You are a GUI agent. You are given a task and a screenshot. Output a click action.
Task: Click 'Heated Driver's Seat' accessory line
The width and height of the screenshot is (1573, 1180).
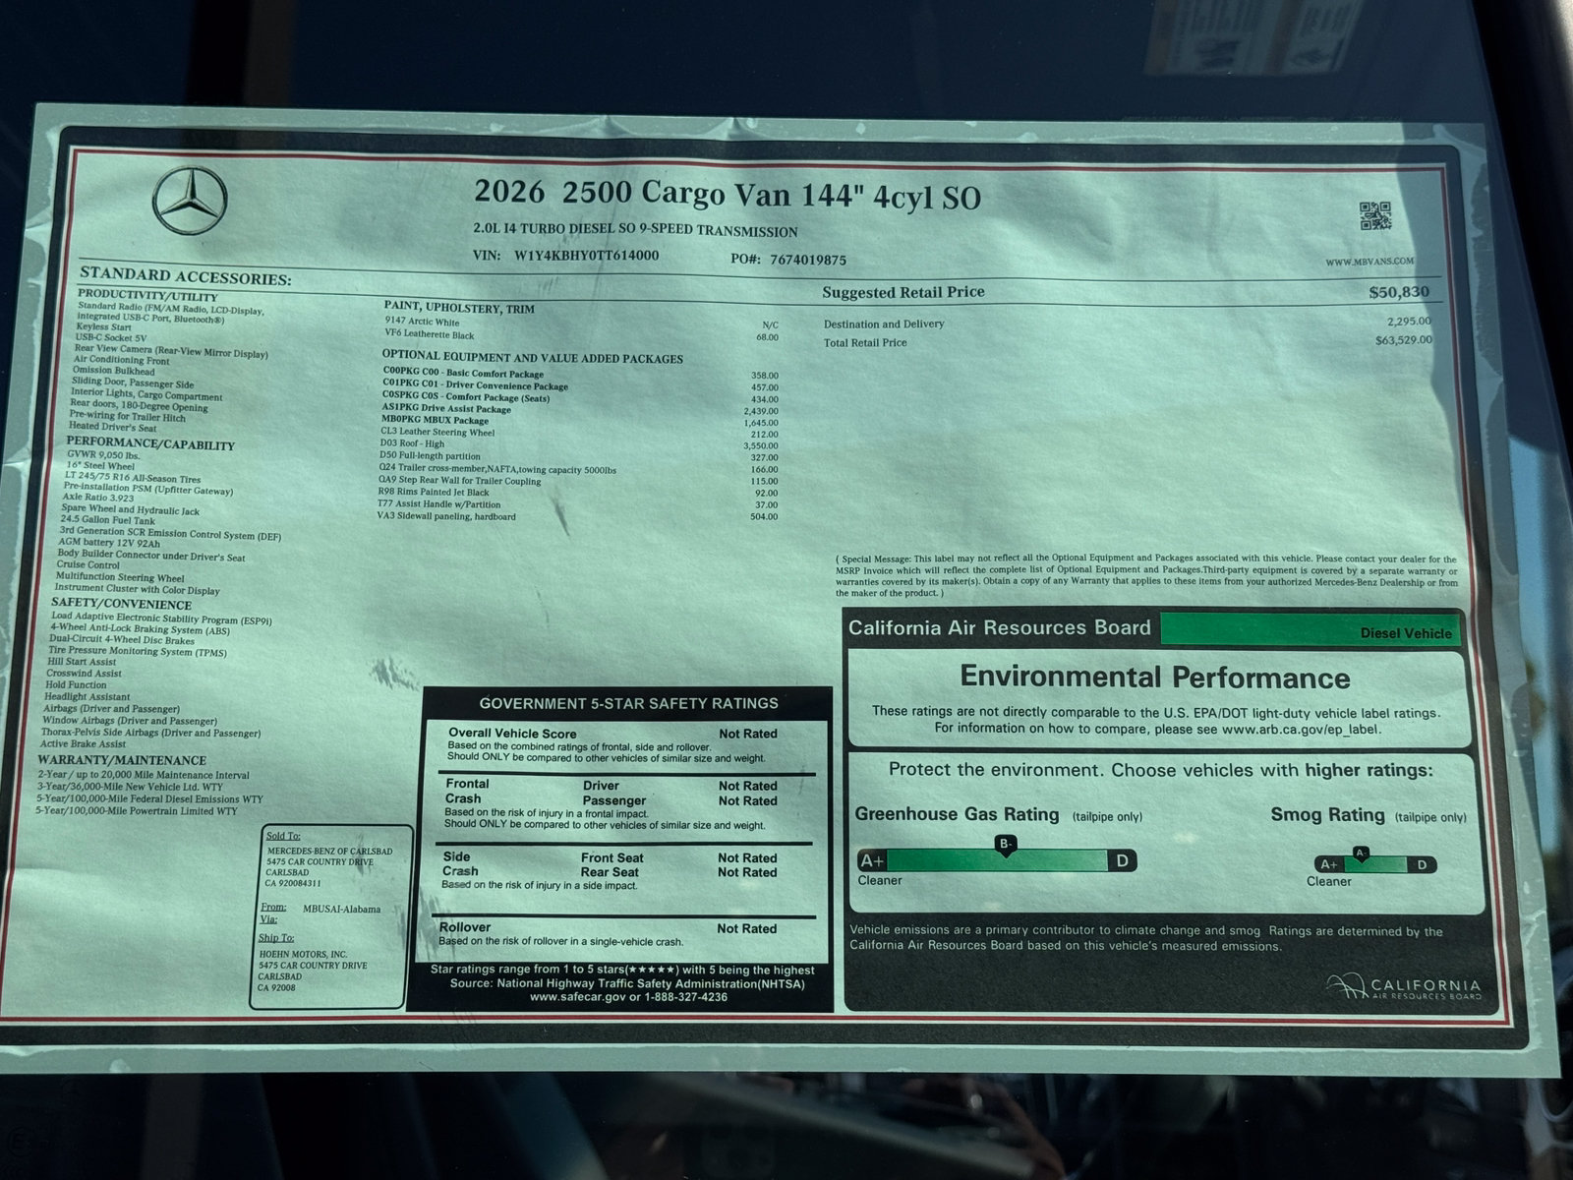pos(113,427)
